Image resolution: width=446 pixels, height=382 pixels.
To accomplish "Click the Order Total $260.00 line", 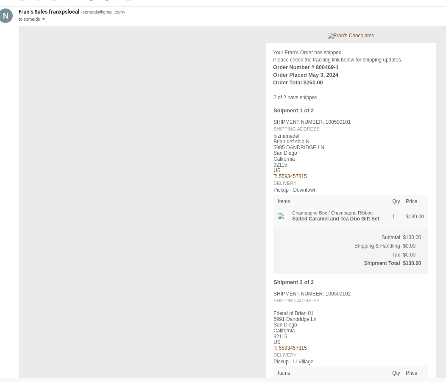I will (x=298, y=83).
